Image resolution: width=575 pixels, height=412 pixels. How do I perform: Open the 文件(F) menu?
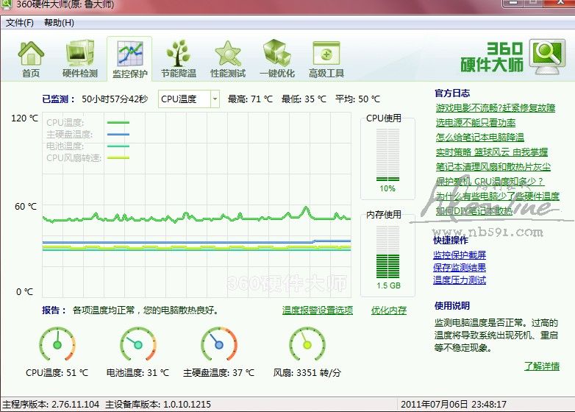[20, 23]
